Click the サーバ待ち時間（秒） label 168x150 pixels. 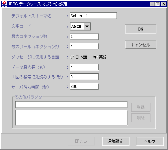click(30, 87)
